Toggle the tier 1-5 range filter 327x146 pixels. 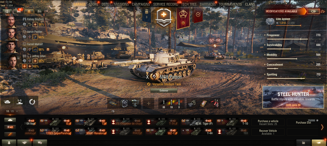click(20, 102)
